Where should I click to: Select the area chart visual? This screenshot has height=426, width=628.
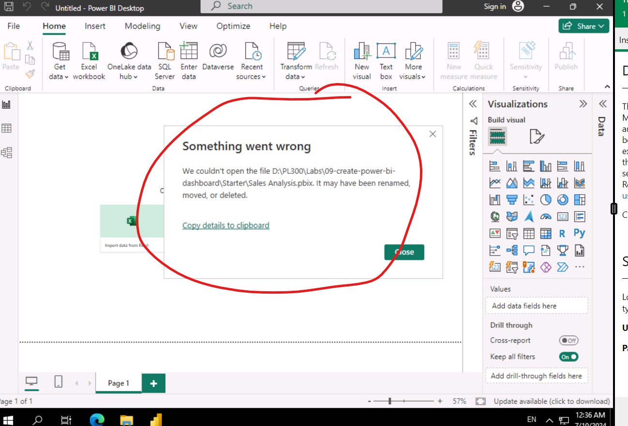512,183
